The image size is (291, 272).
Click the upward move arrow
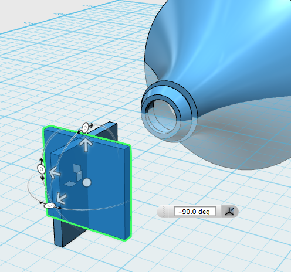(86, 145)
